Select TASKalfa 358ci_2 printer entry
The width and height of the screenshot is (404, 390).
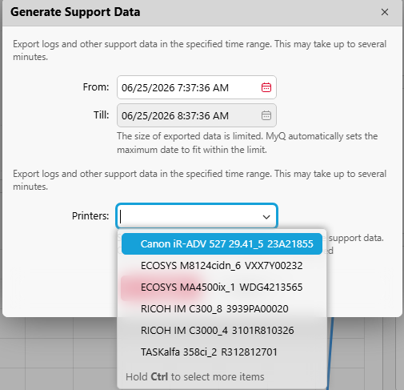[222, 352]
